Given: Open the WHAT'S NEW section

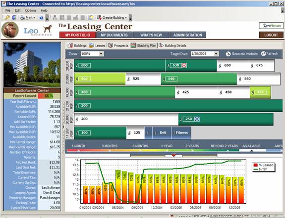Looking at the screenshot, I should pyautogui.click(x=151, y=35).
